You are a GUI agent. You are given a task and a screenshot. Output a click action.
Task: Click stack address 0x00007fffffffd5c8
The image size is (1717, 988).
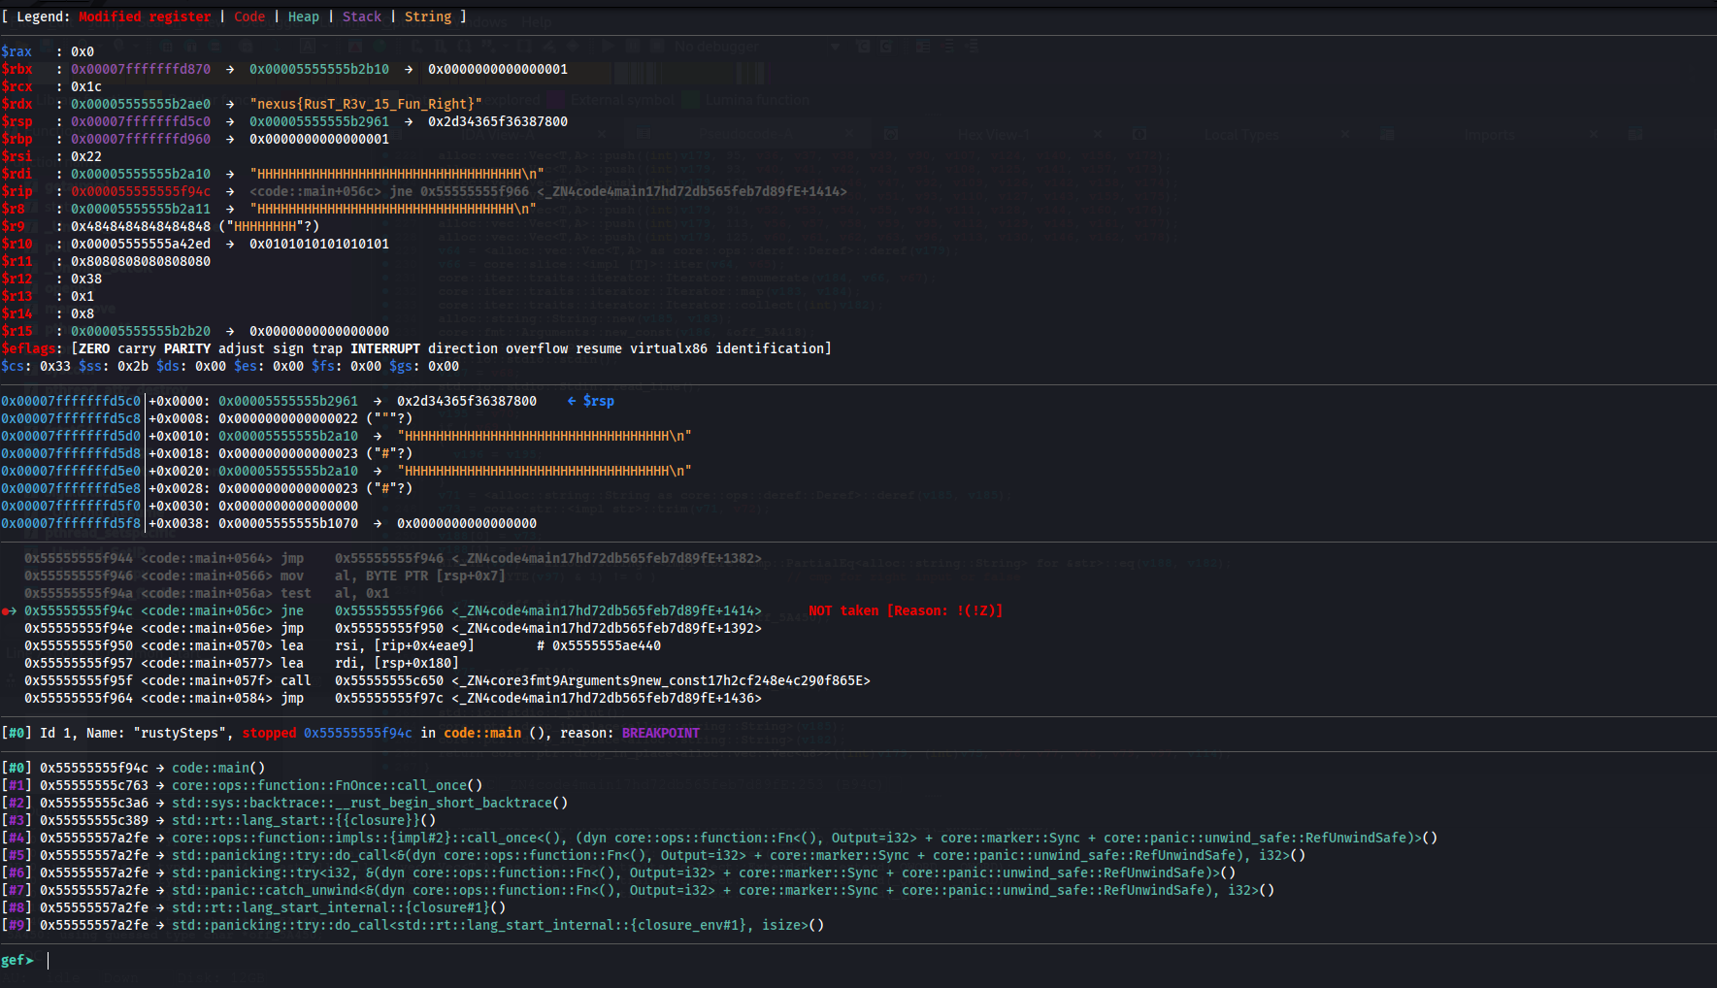click(x=71, y=418)
